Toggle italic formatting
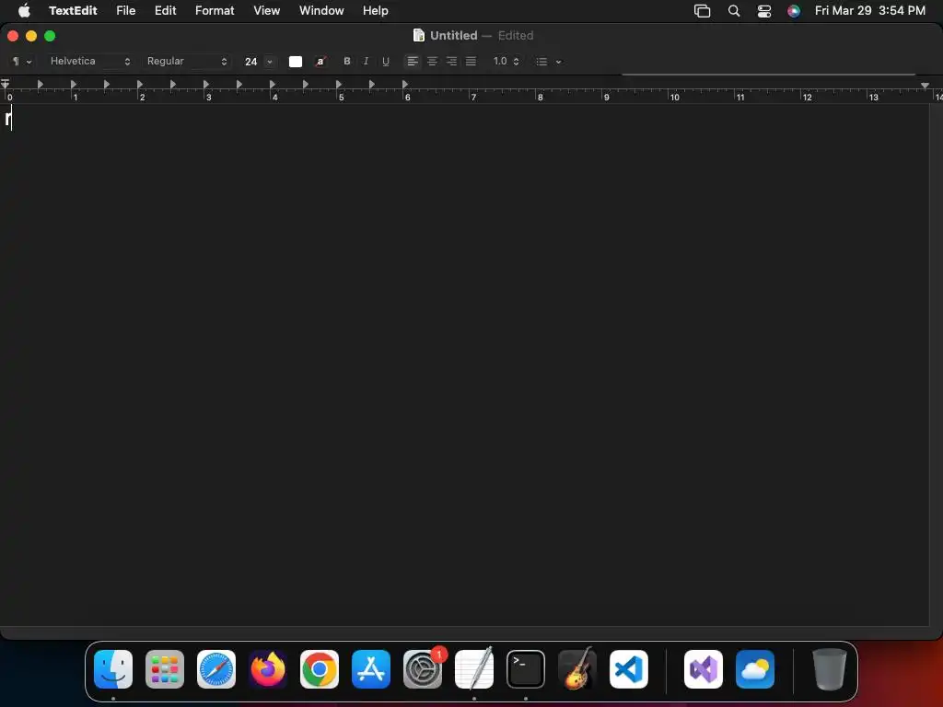Screen dimensions: 943x707 tap(366, 62)
